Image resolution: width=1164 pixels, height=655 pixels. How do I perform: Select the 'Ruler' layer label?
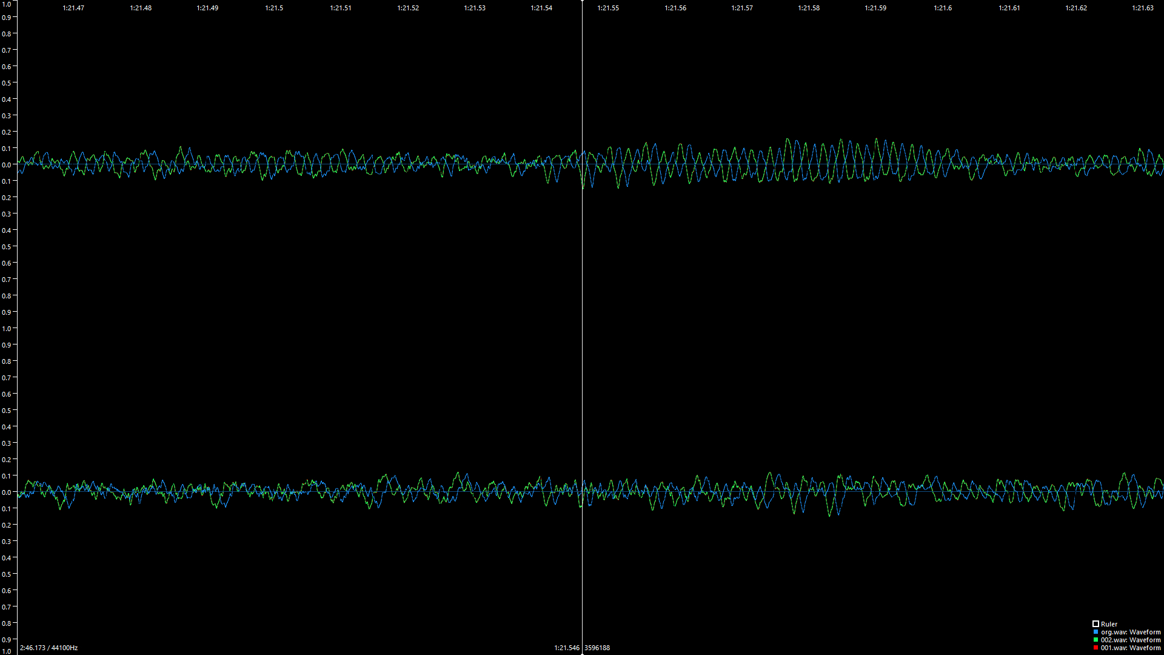tap(1109, 624)
